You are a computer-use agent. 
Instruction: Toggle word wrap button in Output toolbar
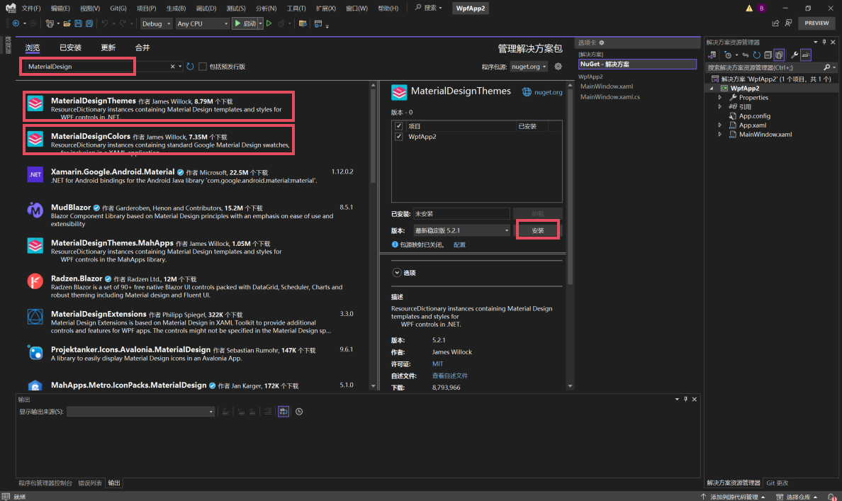coord(284,412)
